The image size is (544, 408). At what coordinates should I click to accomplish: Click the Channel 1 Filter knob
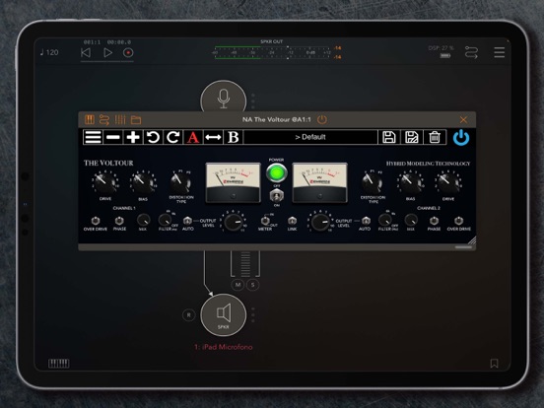coord(165,220)
